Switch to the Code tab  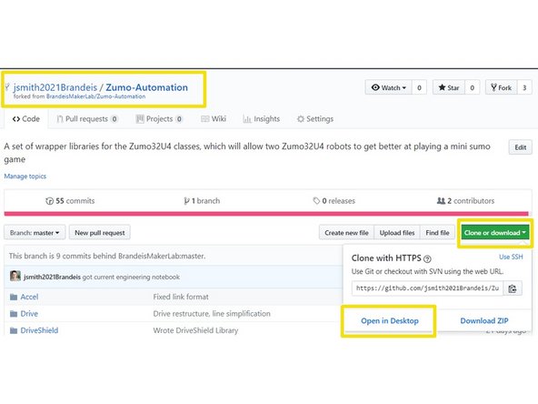(26, 119)
